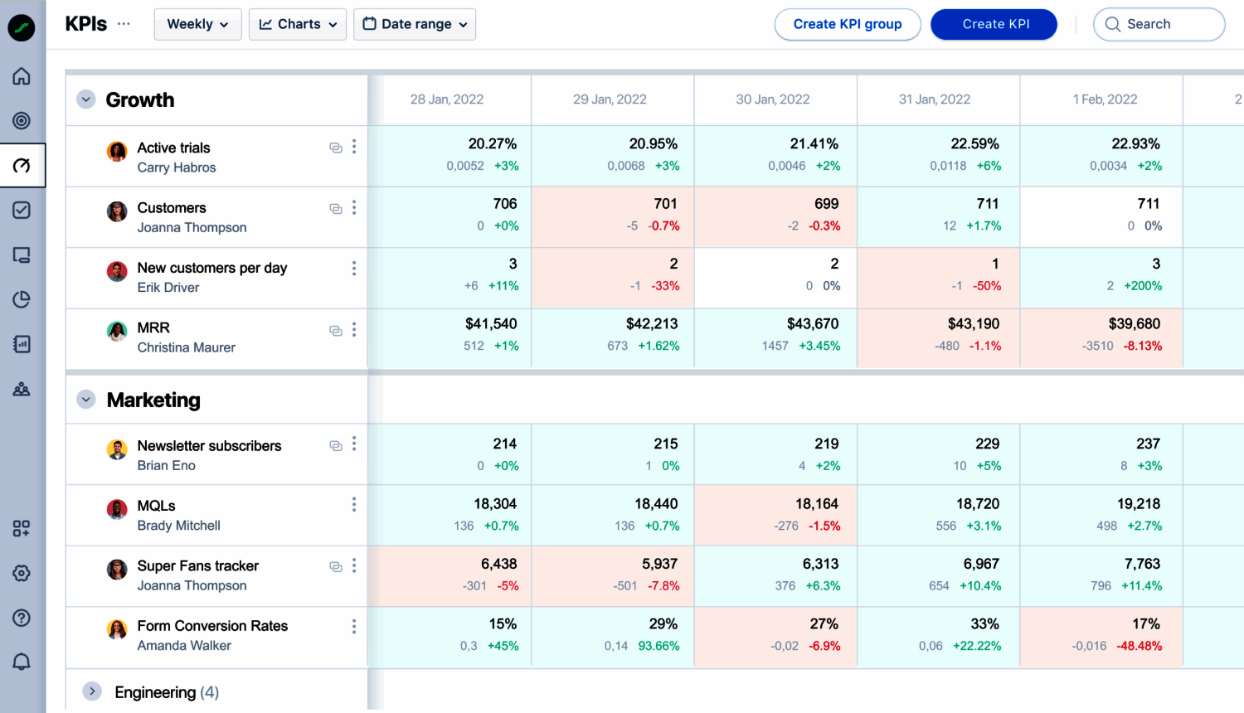Image resolution: width=1244 pixels, height=713 pixels.
Task: Click Create KPI group
Action: pos(848,24)
